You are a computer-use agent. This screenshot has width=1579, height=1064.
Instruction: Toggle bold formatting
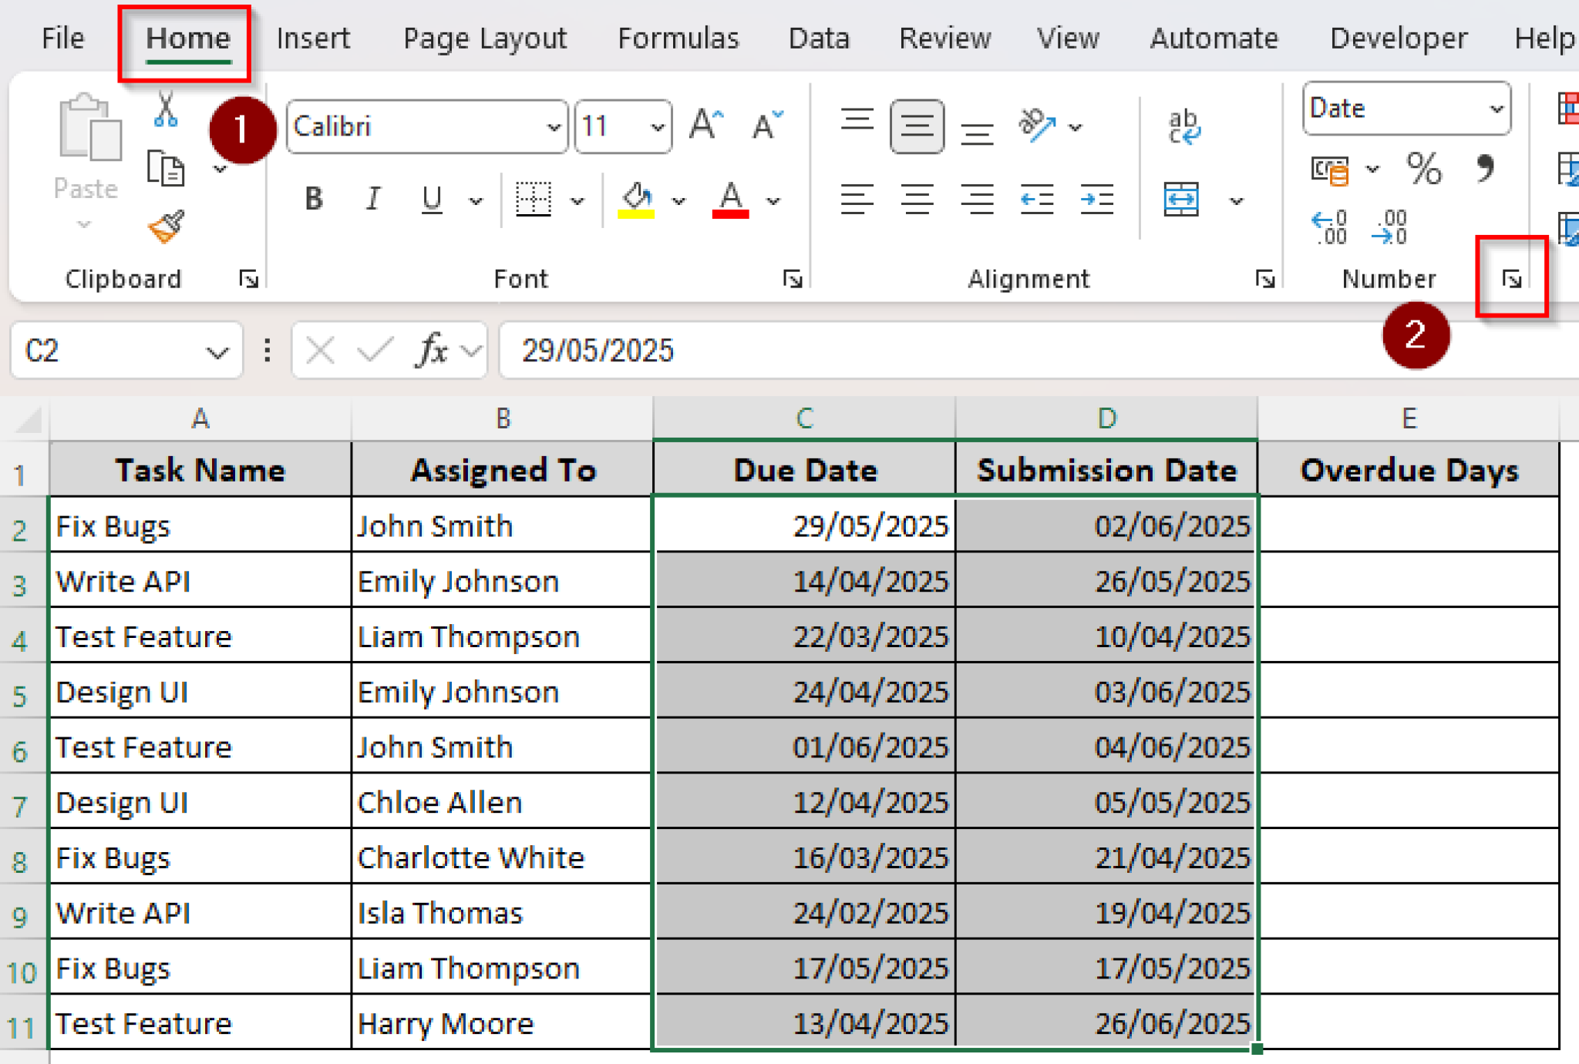pyautogui.click(x=314, y=200)
